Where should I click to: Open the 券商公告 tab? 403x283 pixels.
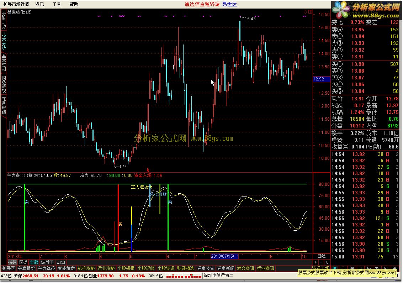click(206, 268)
